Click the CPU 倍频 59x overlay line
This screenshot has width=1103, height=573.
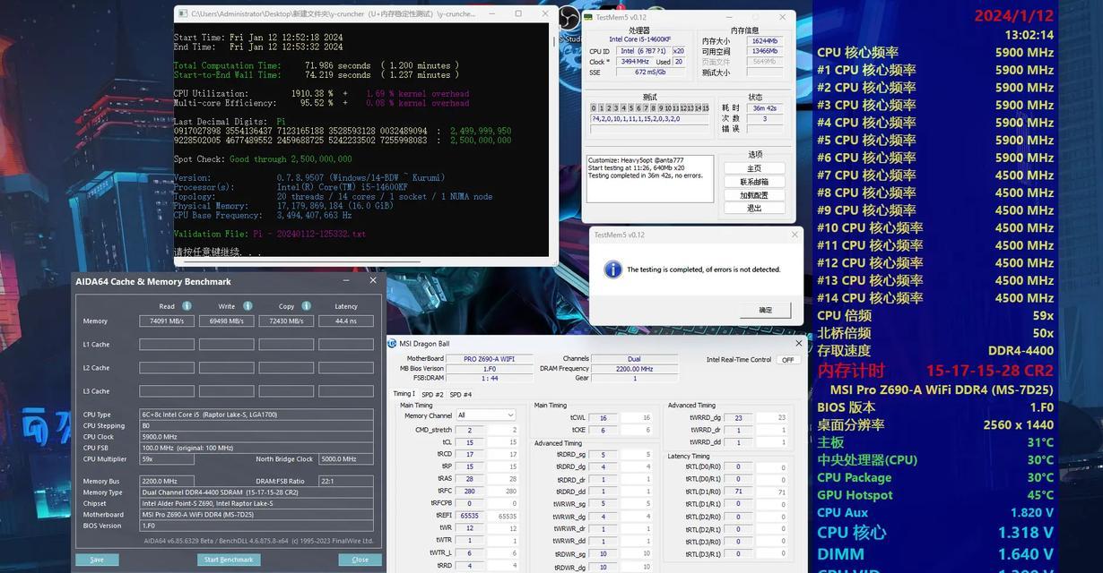935,315
